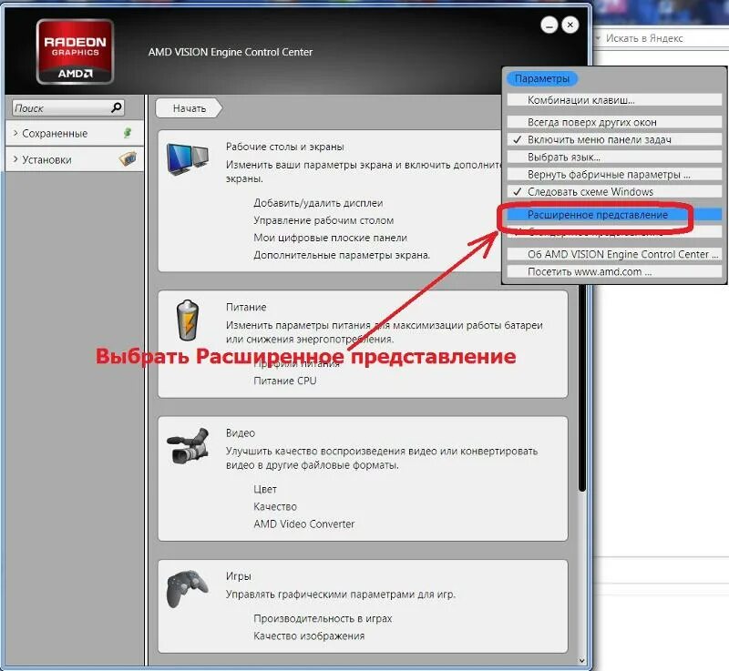Open Управление рабочим столом link
The height and width of the screenshot is (671, 729).
tap(323, 220)
